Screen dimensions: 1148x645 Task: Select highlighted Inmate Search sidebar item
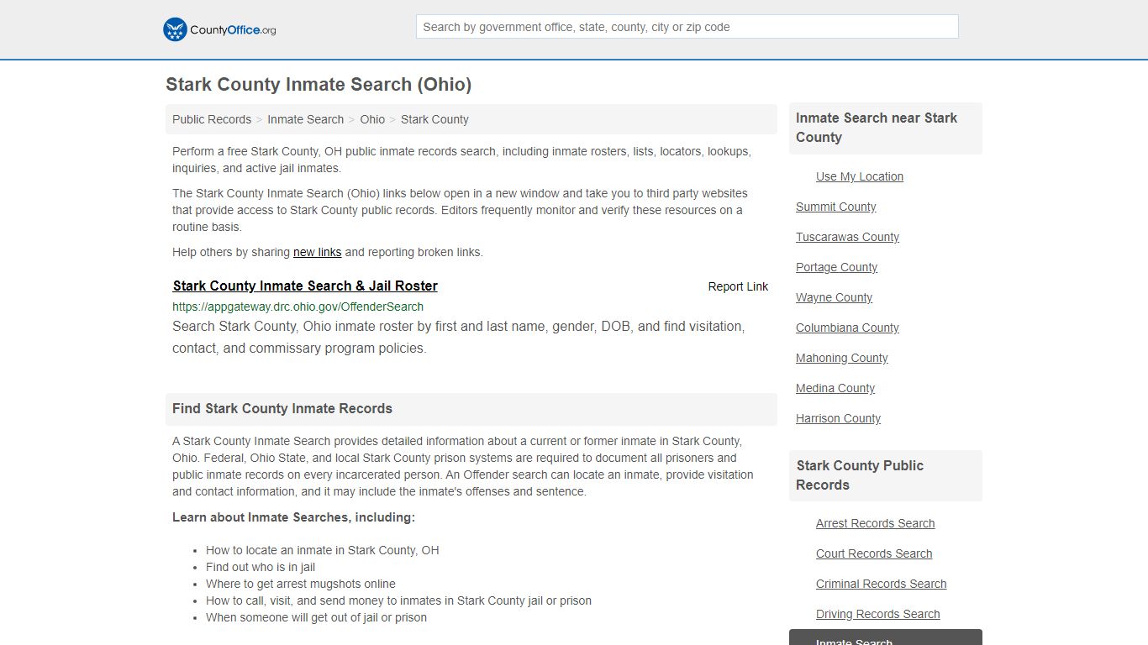[886, 637]
